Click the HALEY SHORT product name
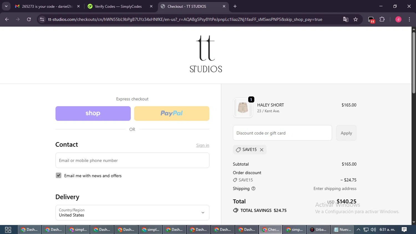416x234 pixels. (270, 105)
